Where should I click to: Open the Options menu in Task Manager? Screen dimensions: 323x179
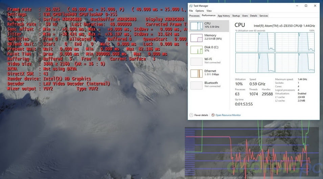pos(200,11)
